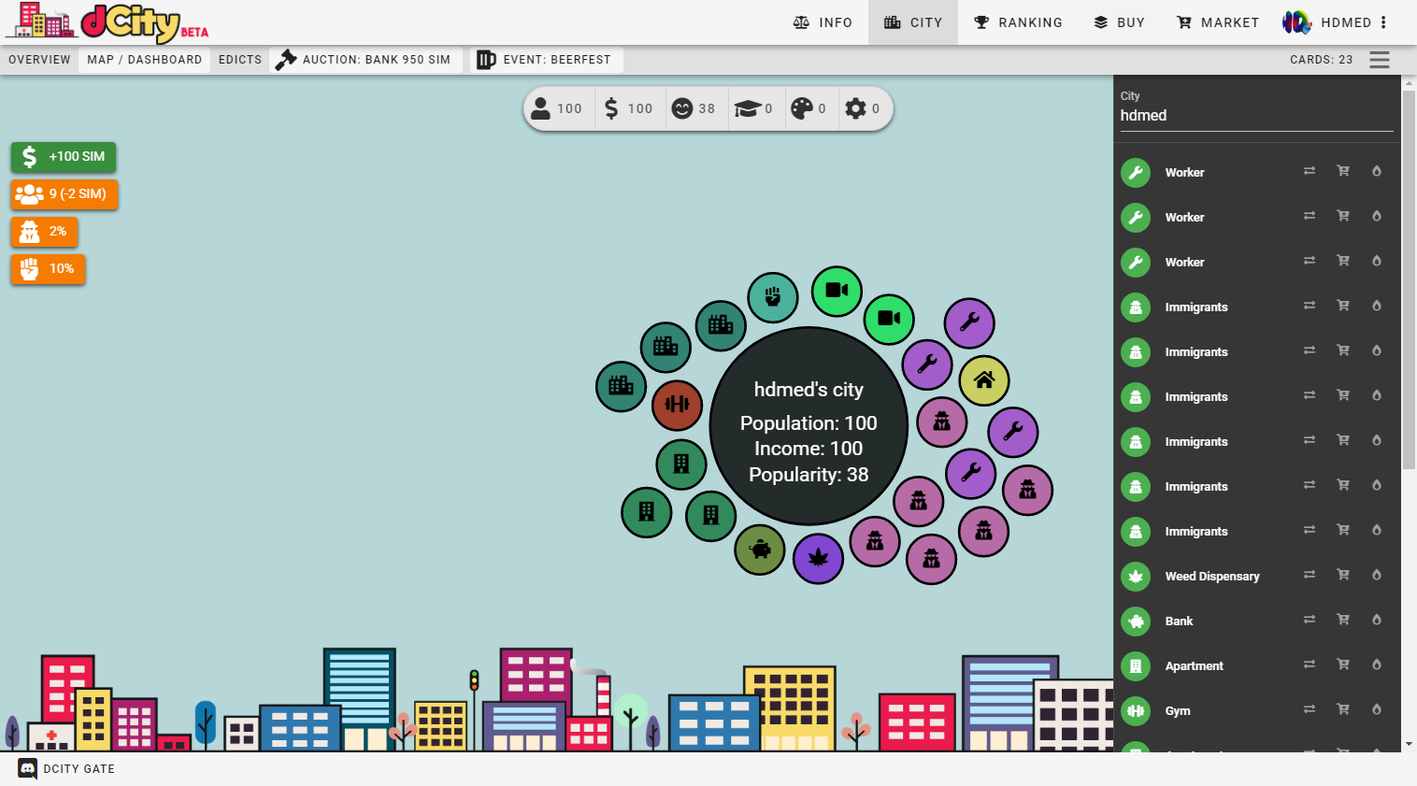
Task: Burn the Gym card
Action: tap(1377, 709)
